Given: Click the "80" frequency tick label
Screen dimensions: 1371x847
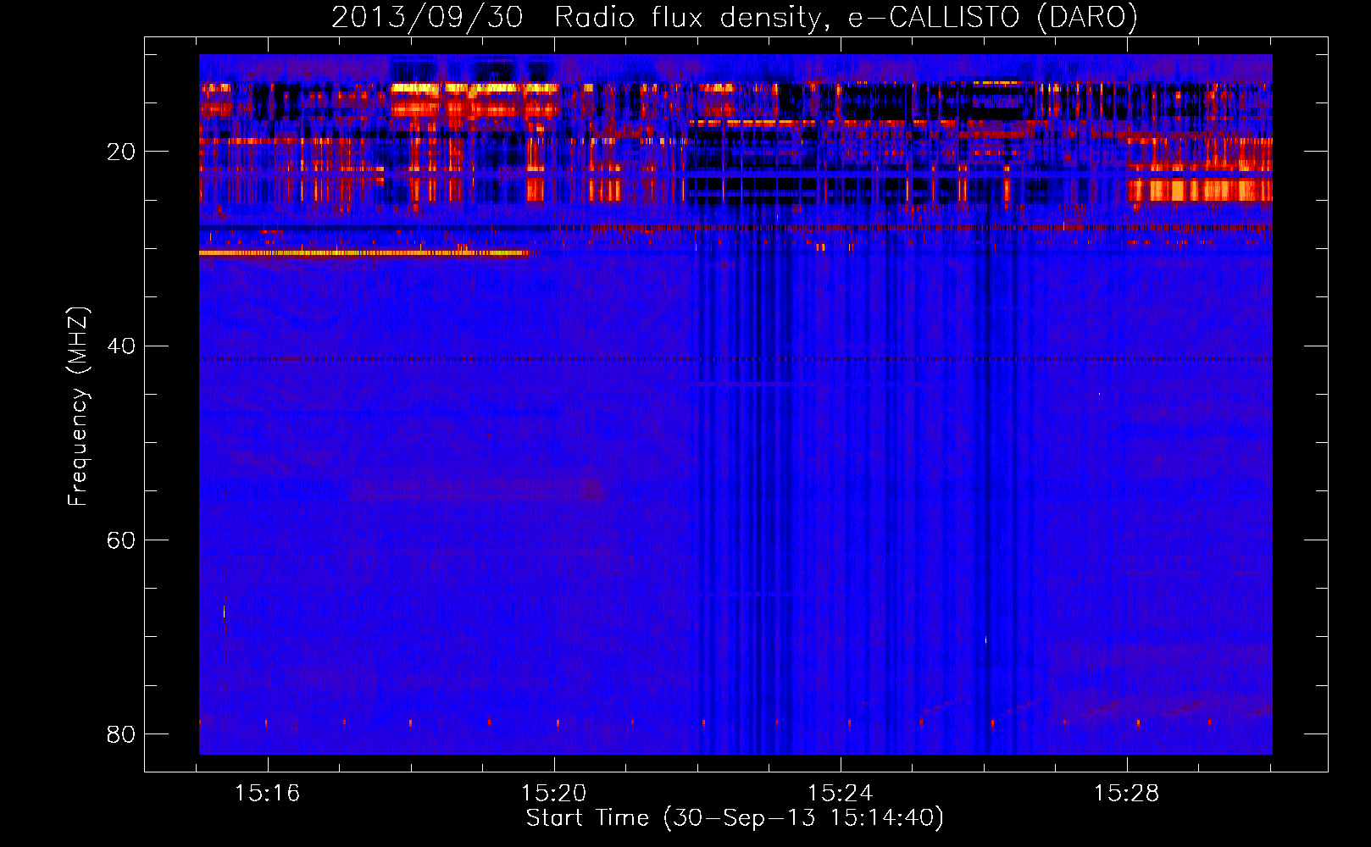Looking at the screenshot, I should click(x=121, y=734).
